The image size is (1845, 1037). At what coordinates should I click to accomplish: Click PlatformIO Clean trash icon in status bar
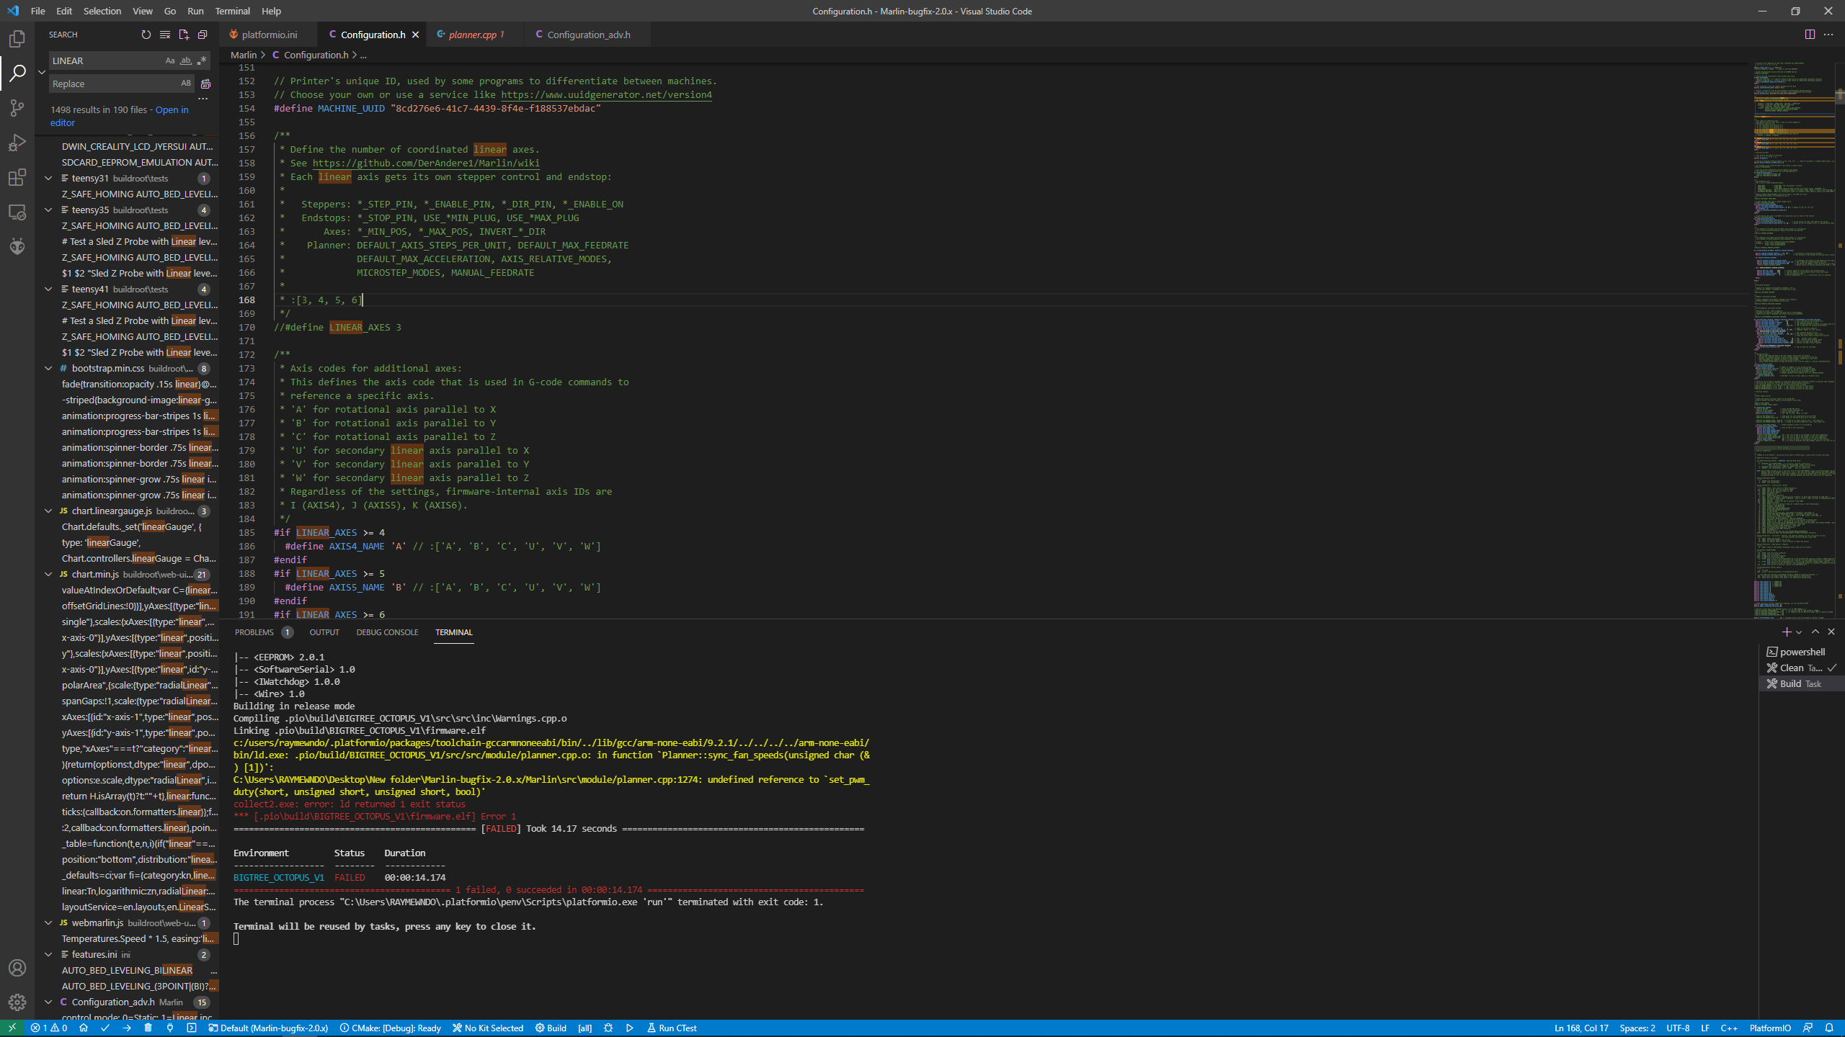click(148, 1028)
